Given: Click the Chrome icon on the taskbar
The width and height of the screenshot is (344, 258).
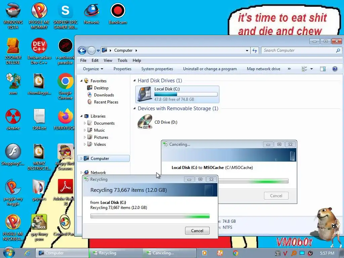Looking at the screenshot, I should [235, 253].
